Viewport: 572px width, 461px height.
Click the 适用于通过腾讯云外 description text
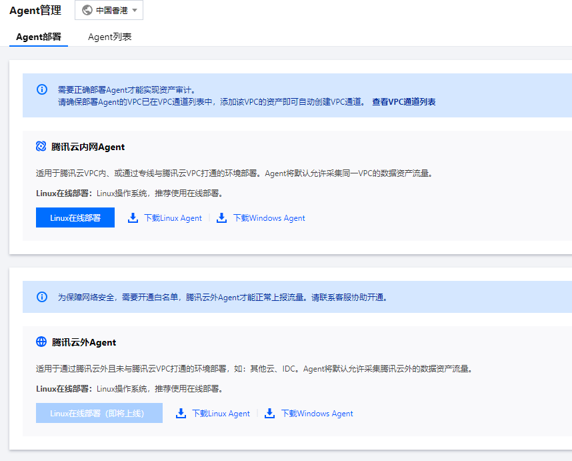point(255,369)
